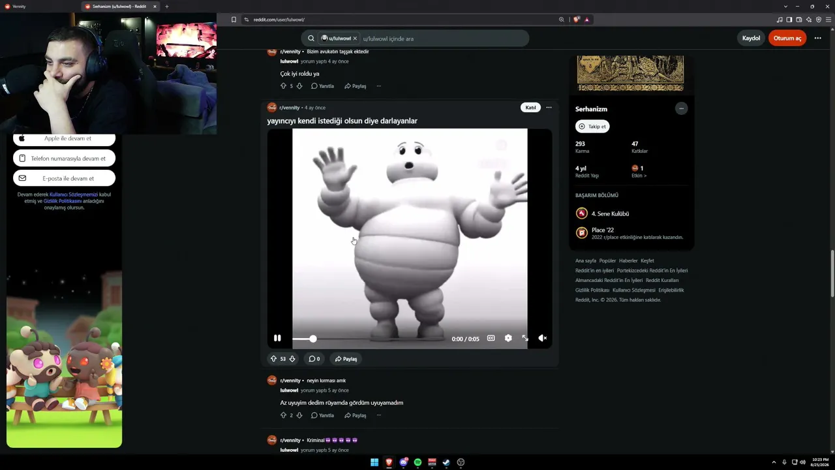The width and height of the screenshot is (835, 470).
Task: Upvote the 'Çok iyi roldu ya' comment
Action: click(x=283, y=86)
